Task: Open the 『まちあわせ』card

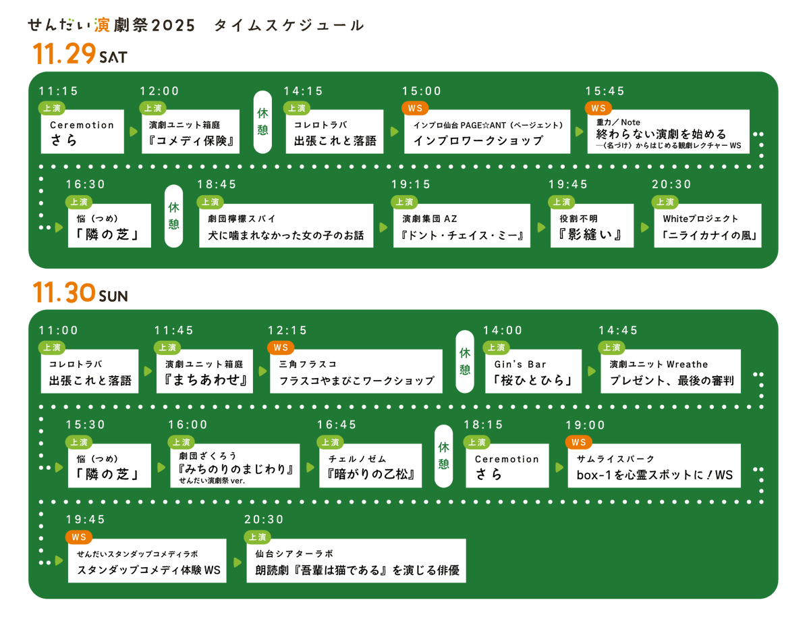Action: tap(205, 371)
